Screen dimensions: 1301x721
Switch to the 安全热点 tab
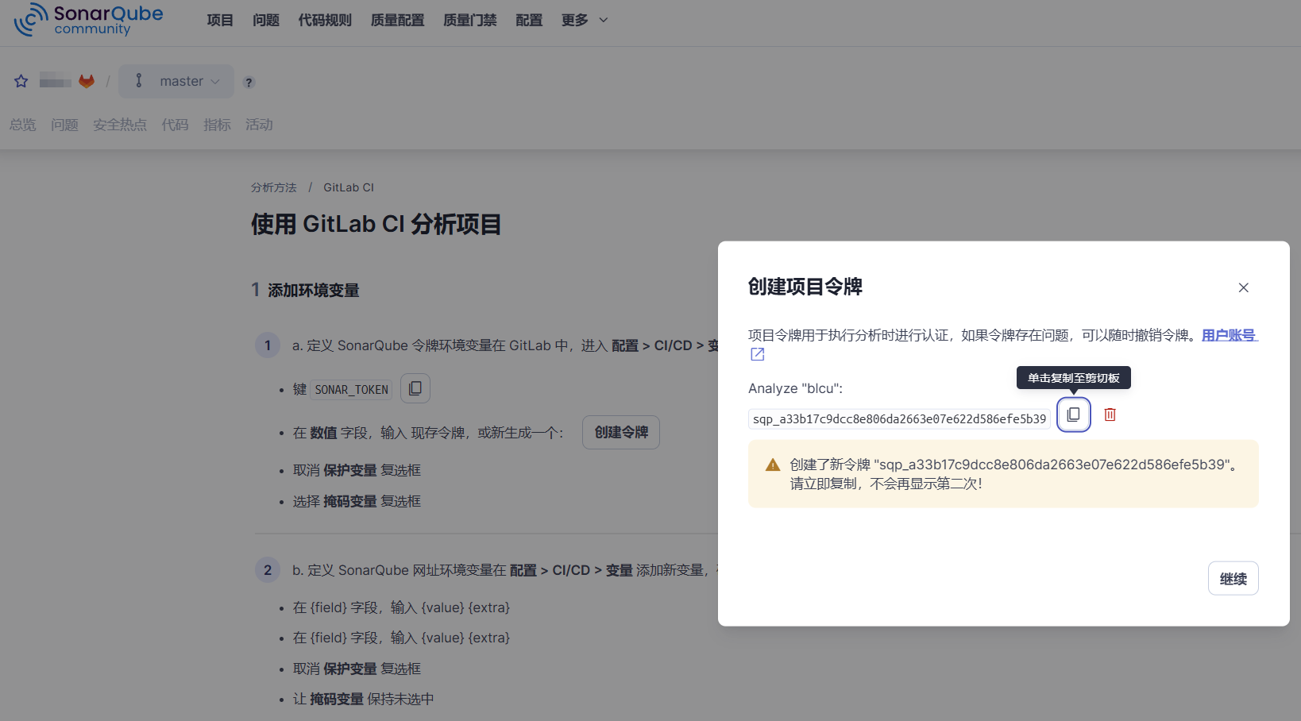120,125
